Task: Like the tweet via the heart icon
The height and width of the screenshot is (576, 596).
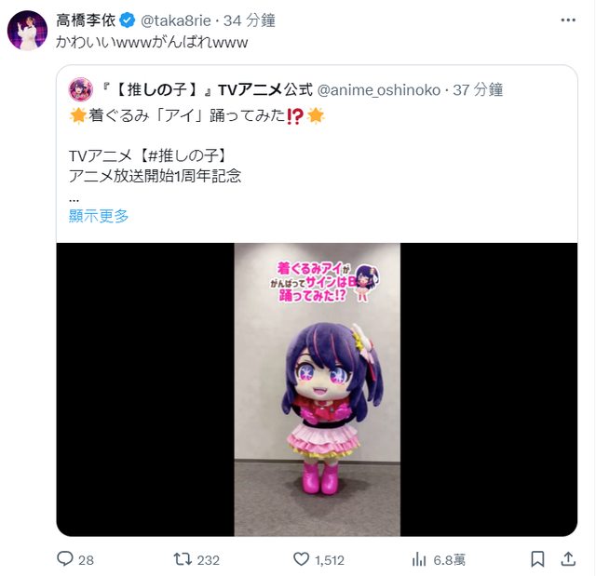Action: click(302, 559)
